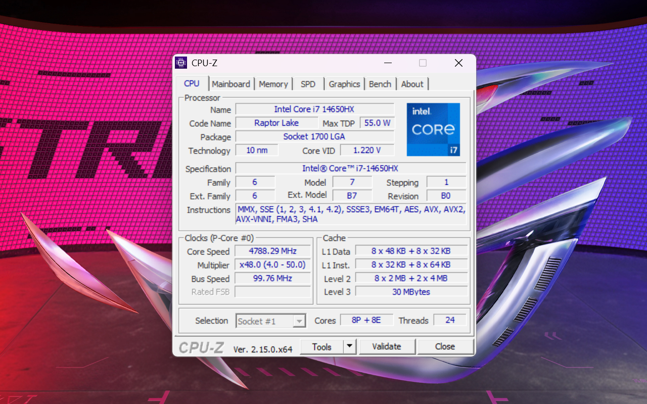Click the version text Ver. 2.15.0.x64

[x=263, y=349]
